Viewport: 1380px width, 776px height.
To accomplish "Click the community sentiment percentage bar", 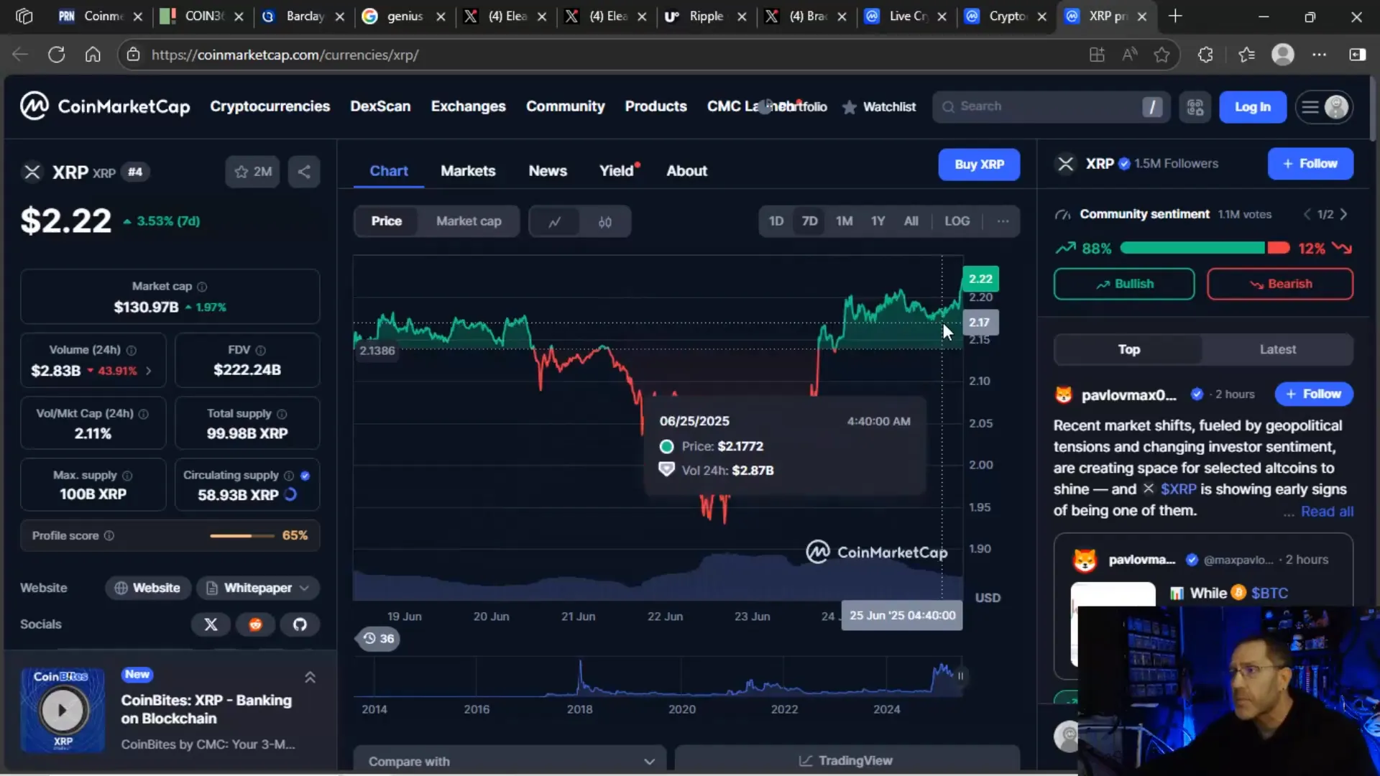I will coord(1205,249).
